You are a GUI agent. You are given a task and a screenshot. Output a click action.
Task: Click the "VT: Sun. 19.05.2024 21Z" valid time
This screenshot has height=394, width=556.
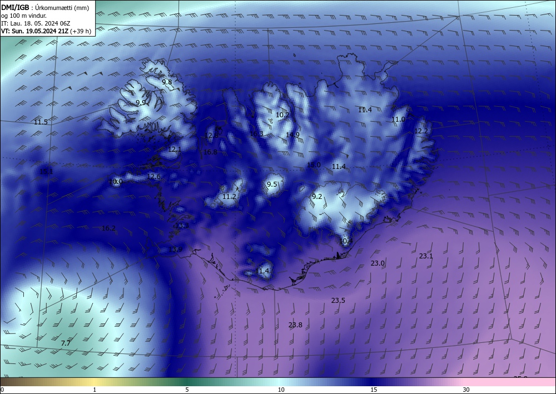click(x=34, y=31)
